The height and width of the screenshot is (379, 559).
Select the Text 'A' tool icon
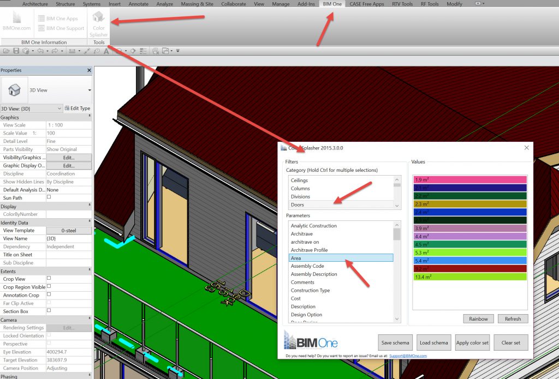pos(106,51)
